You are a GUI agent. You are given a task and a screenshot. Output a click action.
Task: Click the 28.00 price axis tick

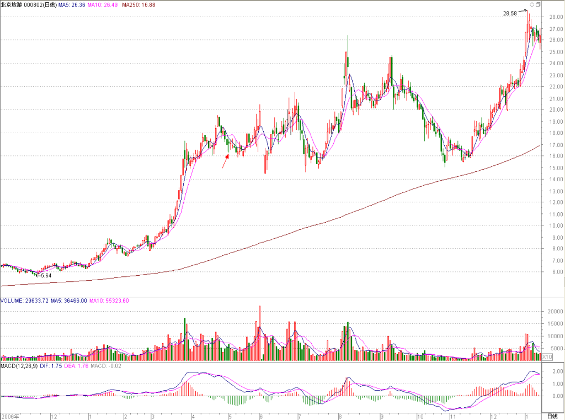pyautogui.click(x=556, y=17)
